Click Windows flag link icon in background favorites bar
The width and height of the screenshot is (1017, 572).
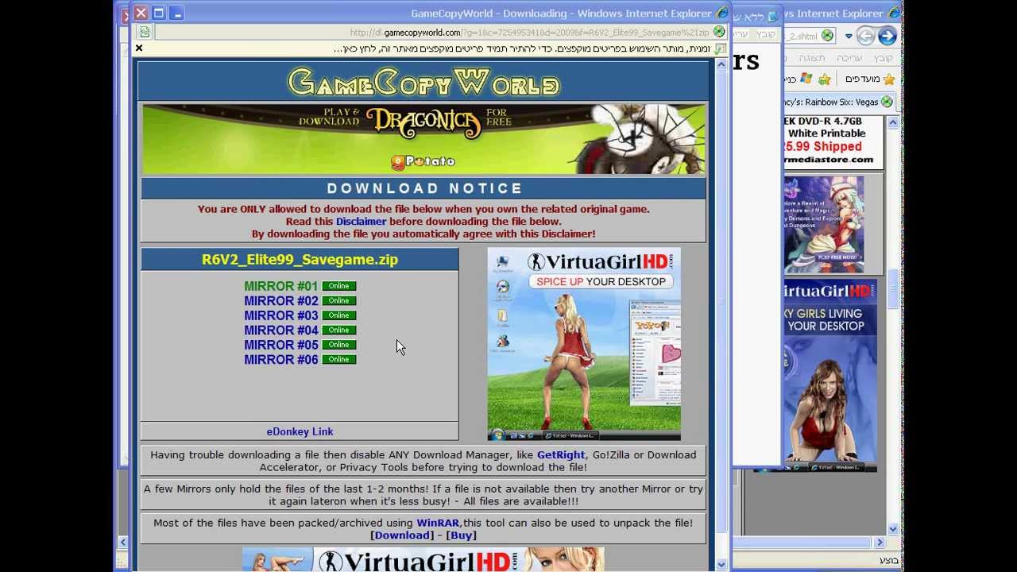click(x=806, y=79)
